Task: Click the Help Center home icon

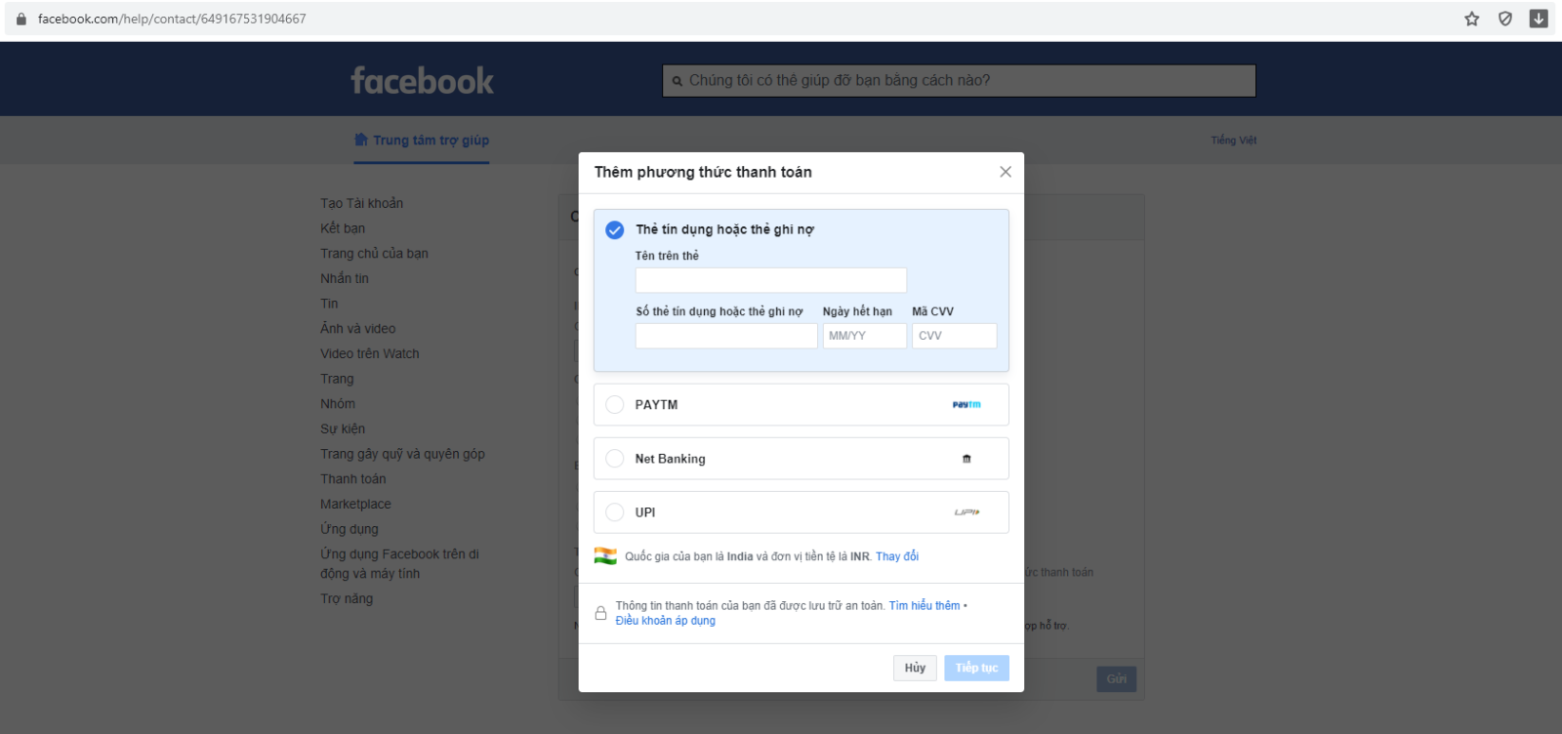Action: pyautogui.click(x=361, y=140)
